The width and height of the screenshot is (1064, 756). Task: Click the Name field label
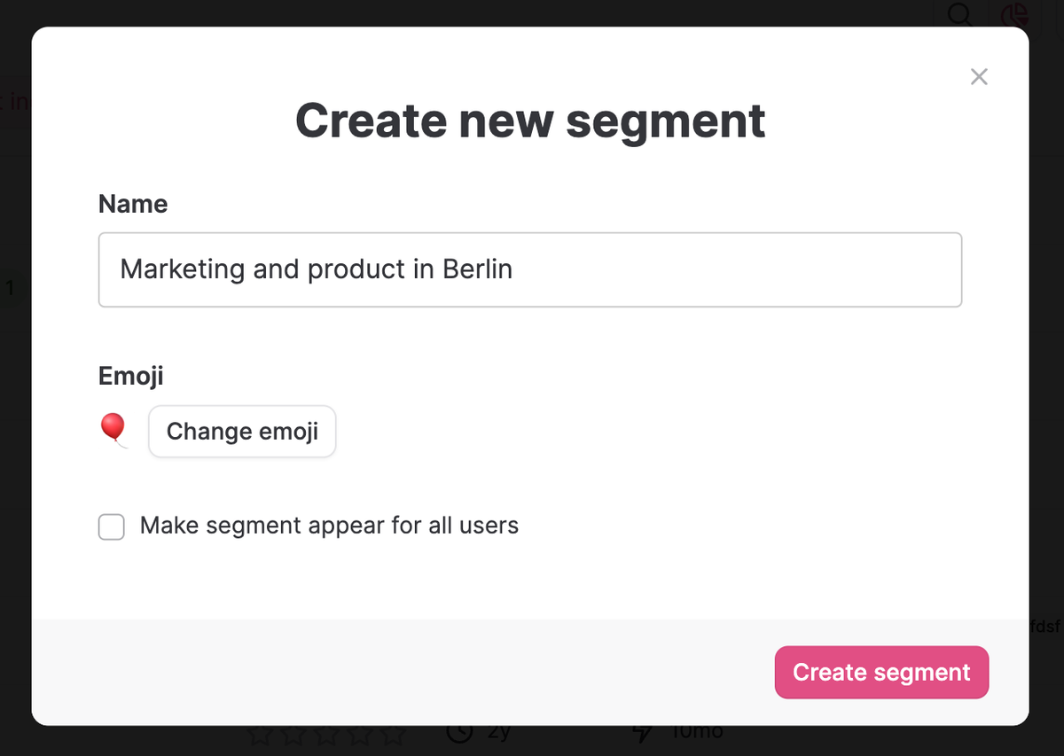(x=133, y=204)
